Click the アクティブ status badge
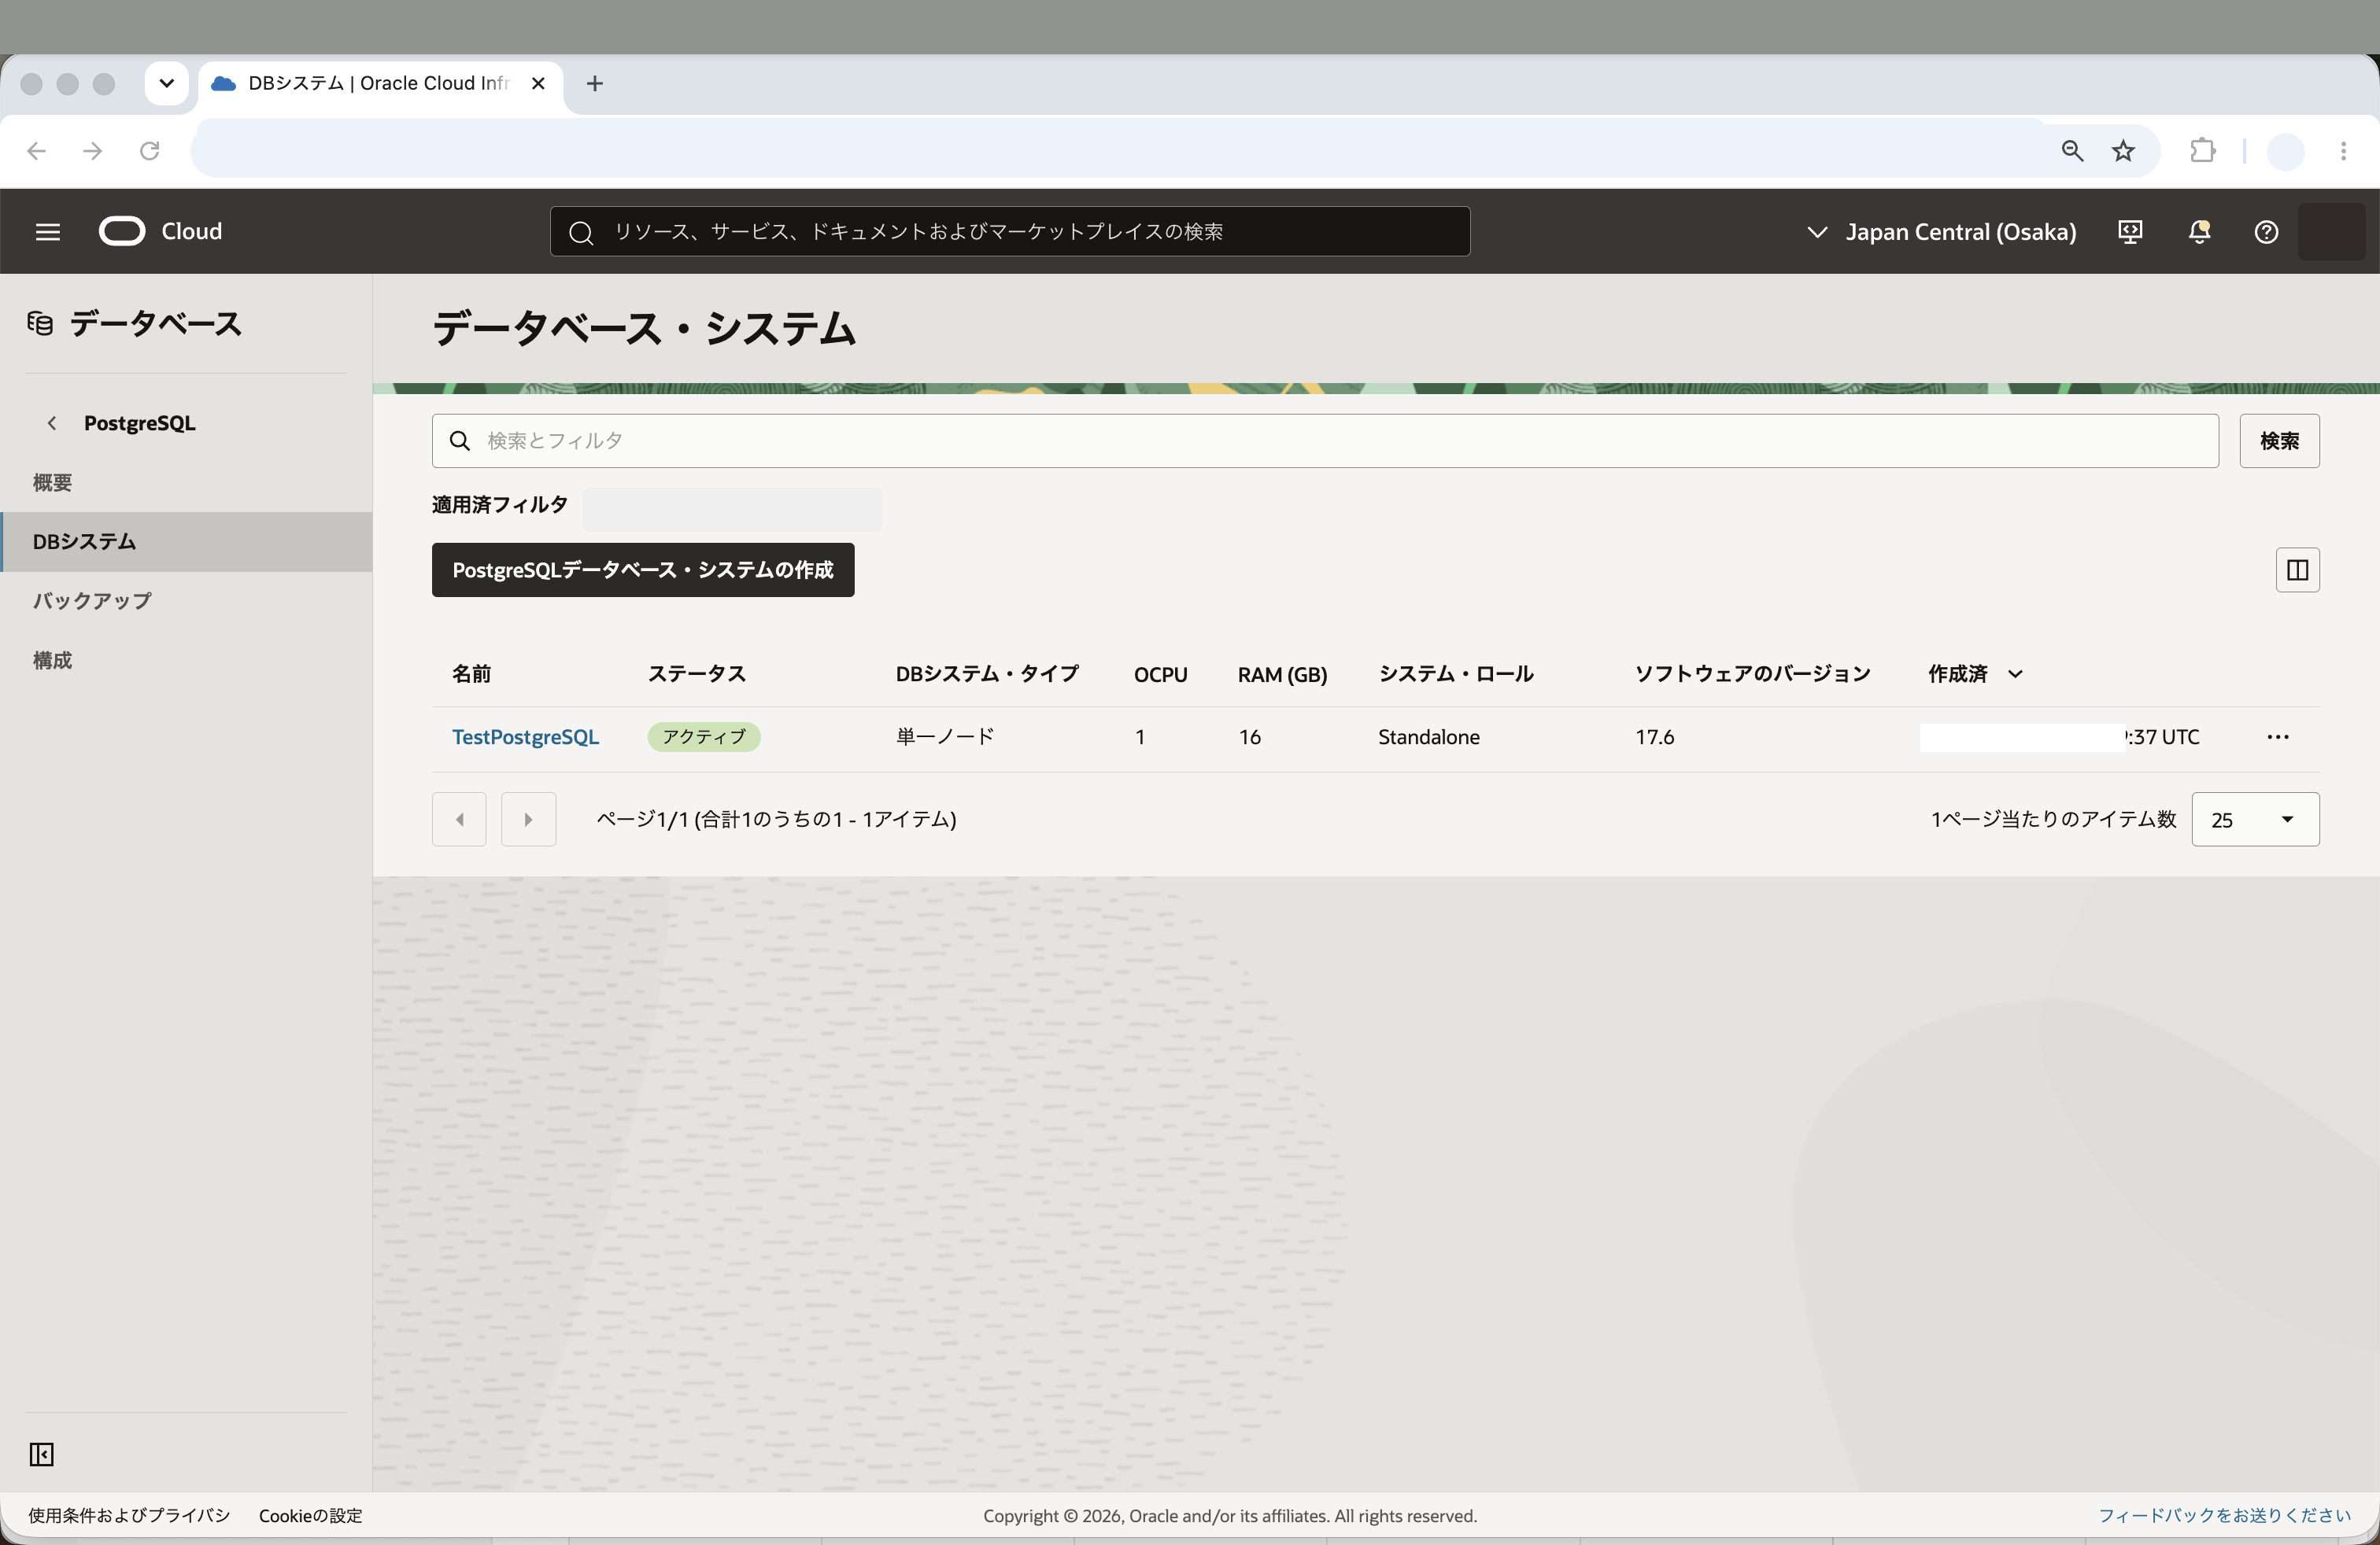 tap(704, 738)
